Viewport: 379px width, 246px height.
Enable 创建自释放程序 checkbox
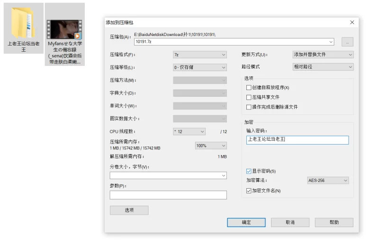coord(249,88)
